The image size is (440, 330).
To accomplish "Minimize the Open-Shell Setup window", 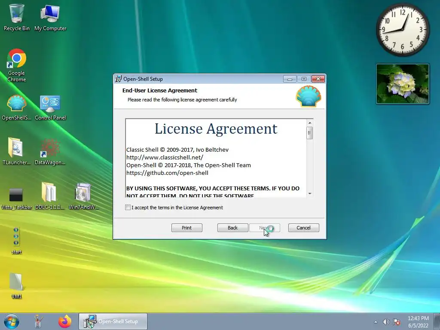I will (290, 79).
